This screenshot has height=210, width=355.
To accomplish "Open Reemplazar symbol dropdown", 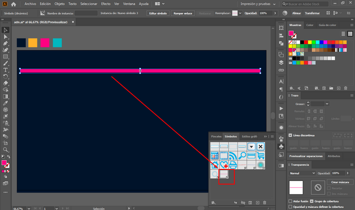I will (x=240, y=13).
